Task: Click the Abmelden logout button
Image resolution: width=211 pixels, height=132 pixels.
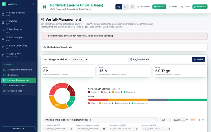Action: (200, 7)
